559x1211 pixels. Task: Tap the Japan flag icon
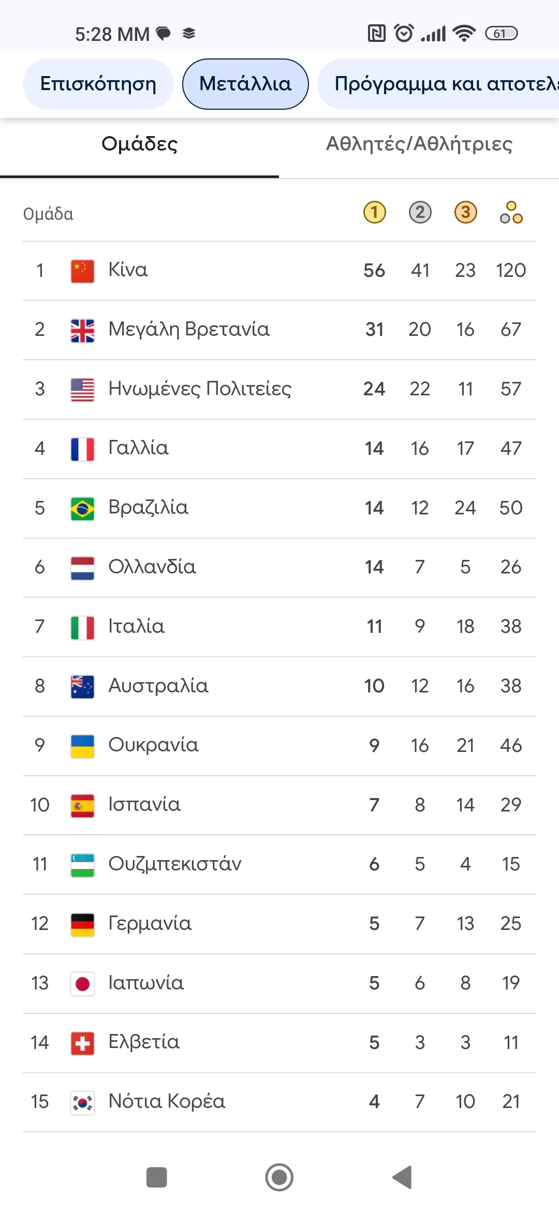pos(82,984)
